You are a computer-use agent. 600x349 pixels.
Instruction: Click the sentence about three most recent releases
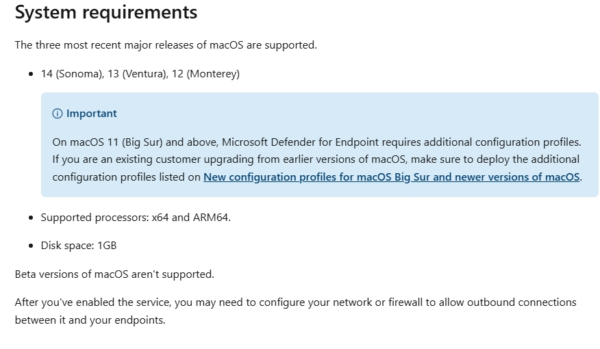click(x=166, y=45)
